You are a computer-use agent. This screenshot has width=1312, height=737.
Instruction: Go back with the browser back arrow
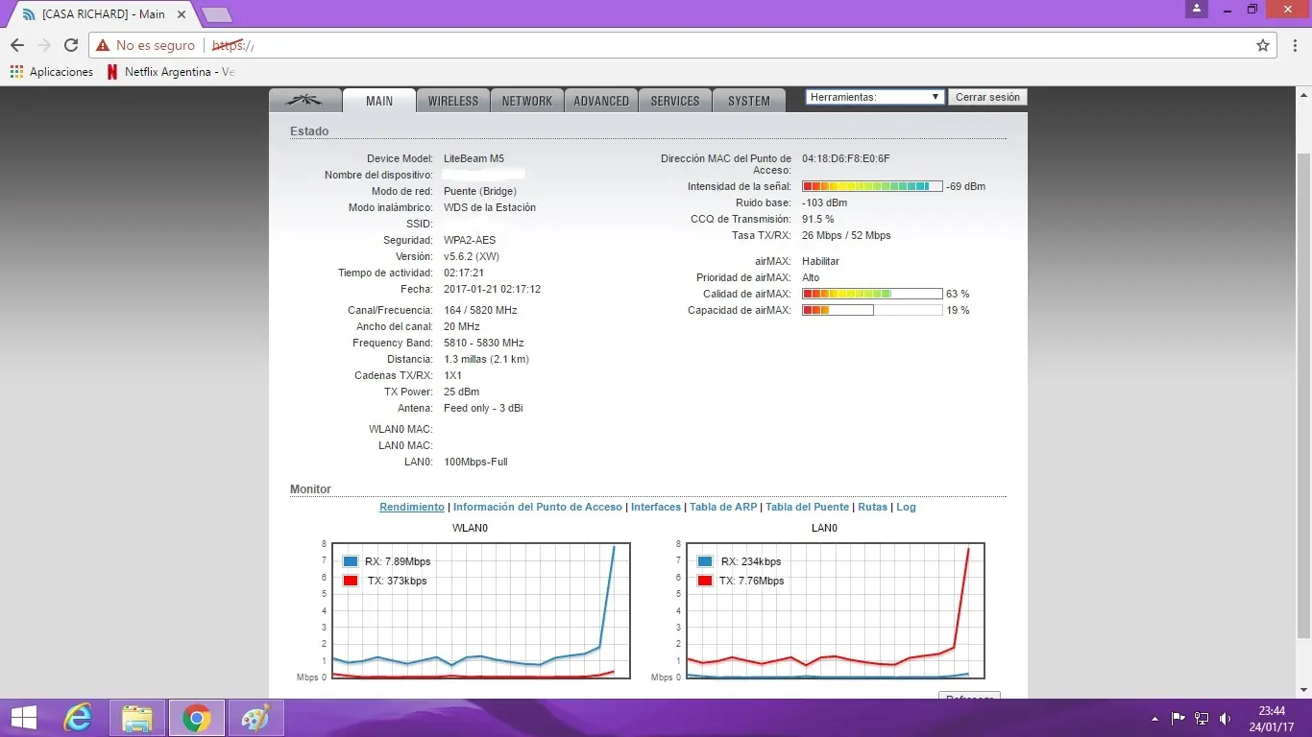17,45
